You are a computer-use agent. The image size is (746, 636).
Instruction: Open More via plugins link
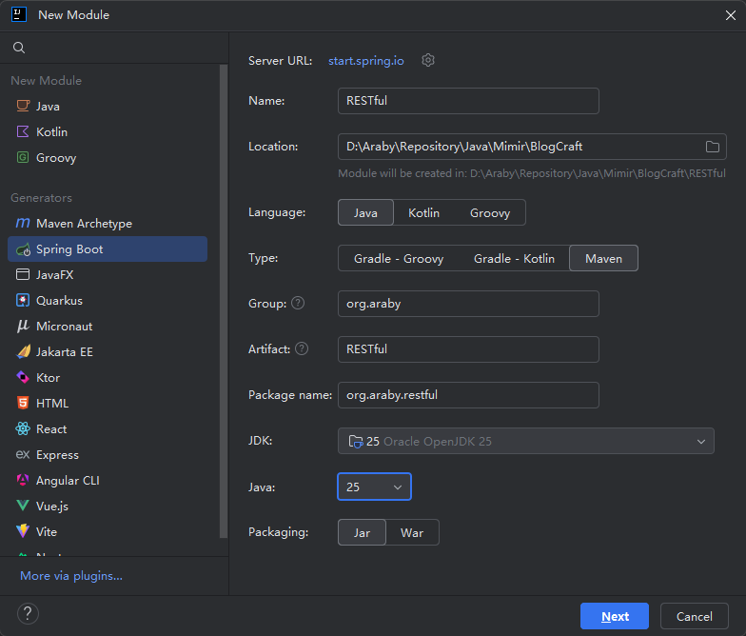pyautogui.click(x=71, y=575)
